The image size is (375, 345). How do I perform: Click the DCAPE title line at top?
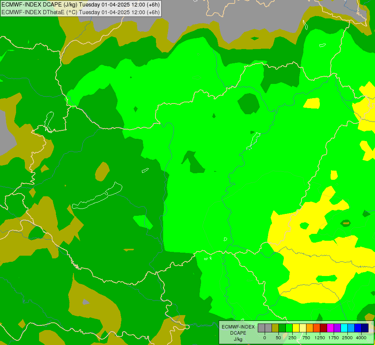click(80, 5)
